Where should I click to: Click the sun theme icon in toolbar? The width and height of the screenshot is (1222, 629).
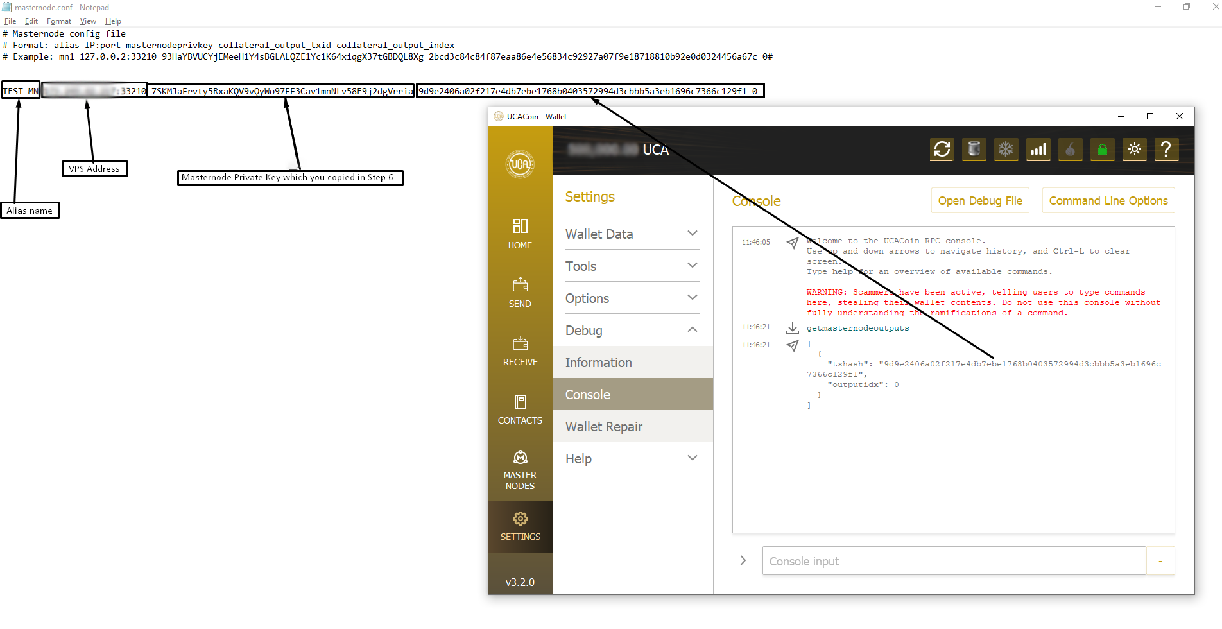tap(1134, 150)
